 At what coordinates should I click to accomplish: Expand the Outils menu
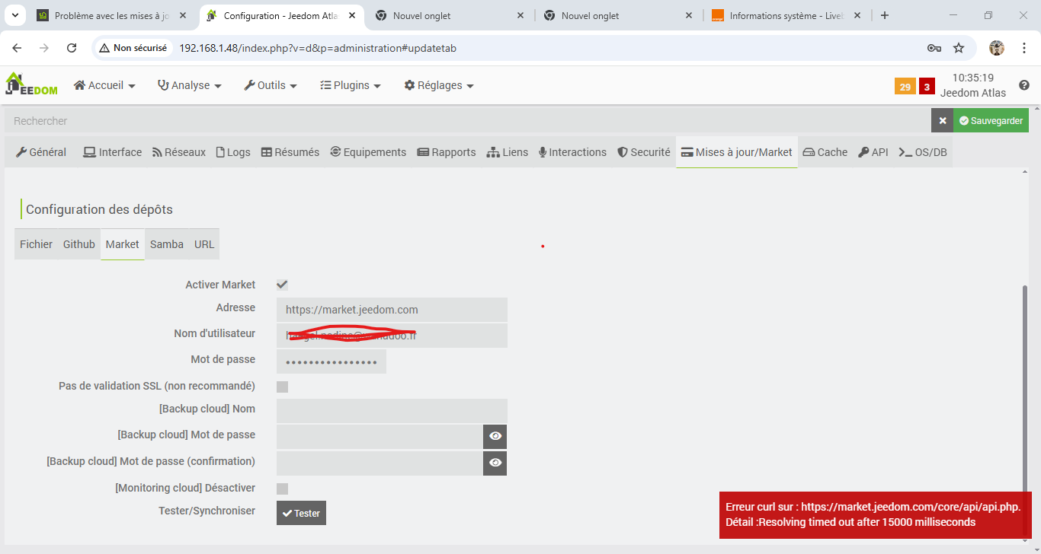click(x=271, y=85)
